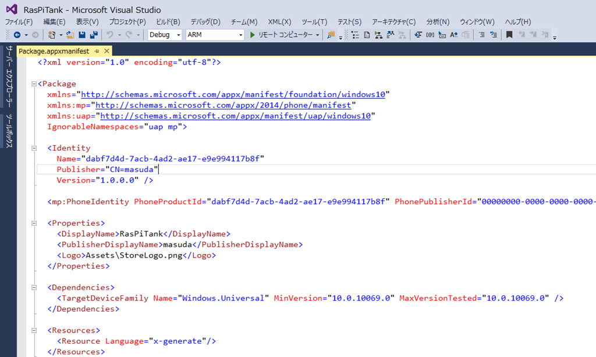The height and width of the screenshot is (357, 596).
Task: Collapse the Identity XML node
Action: tap(34, 148)
